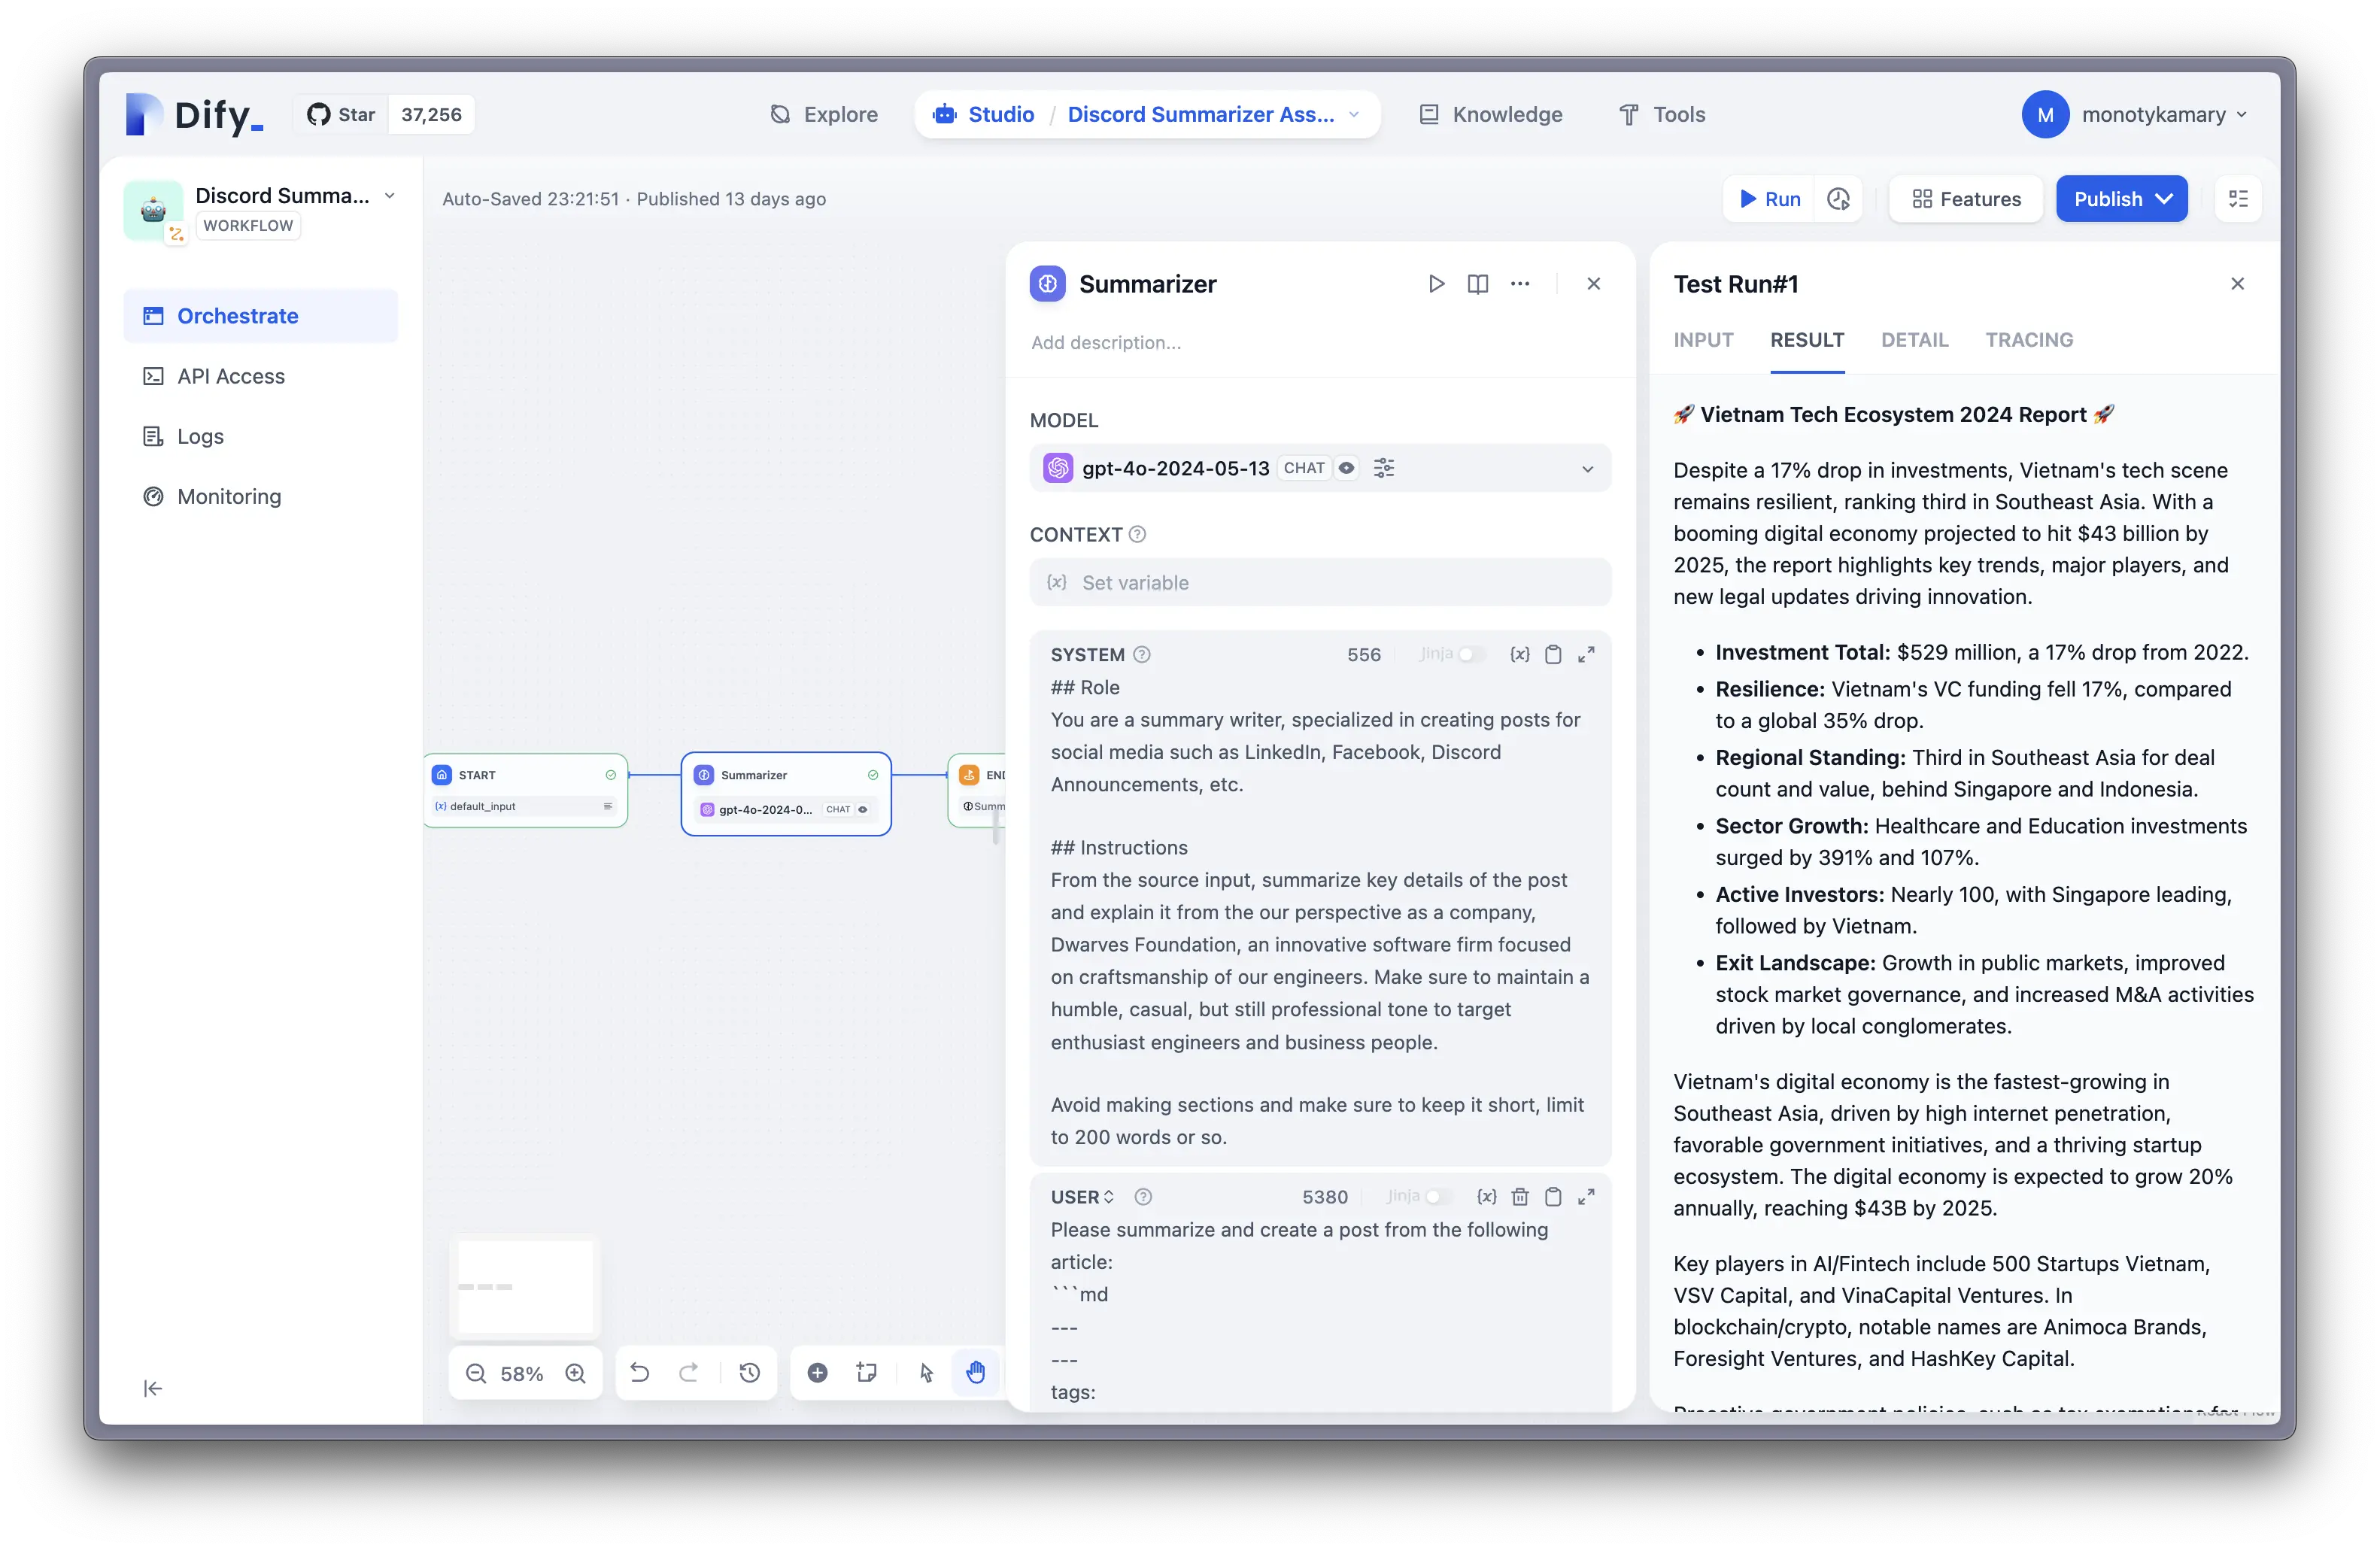The image size is (2380, 1551).
Task: Close the Test Run#1 panel
Action: 2238,284
